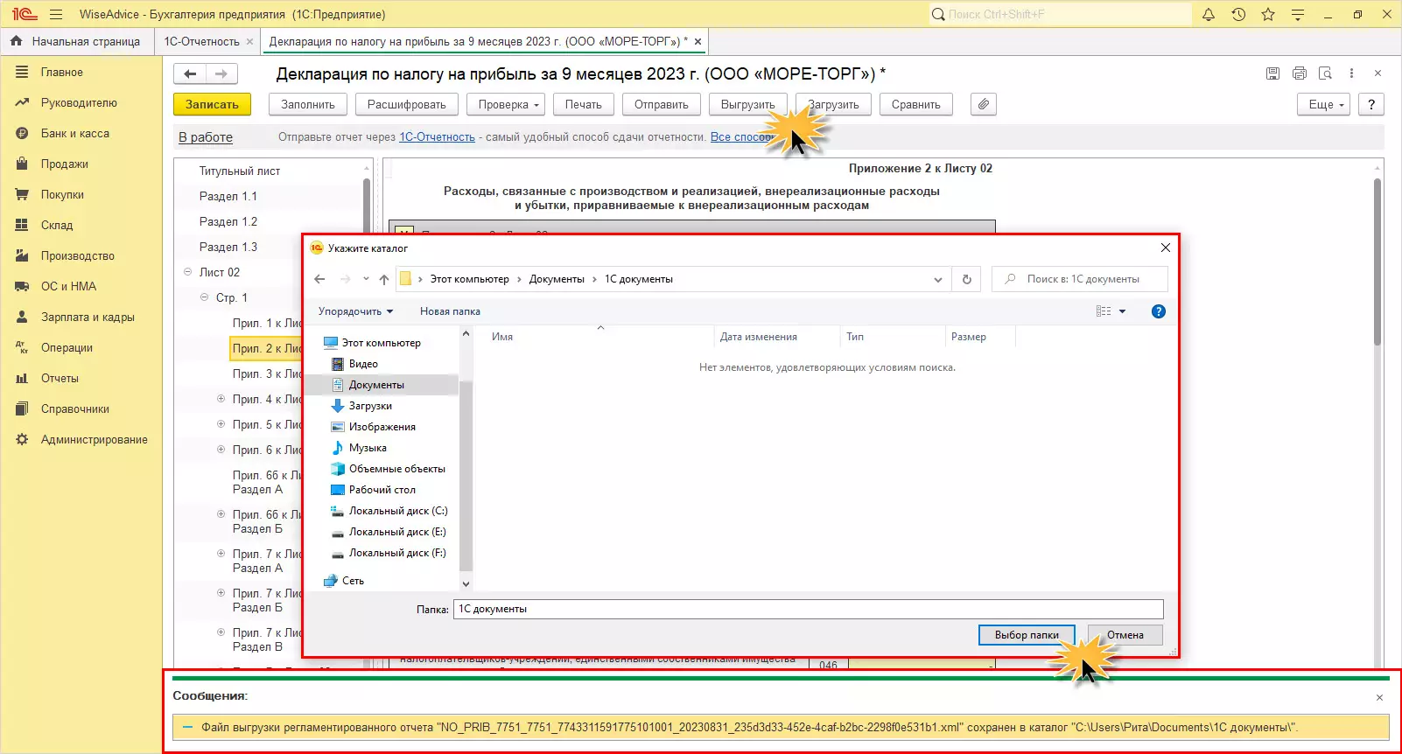
Task: Open Склад section in sidebar
Action: [x=57, y=226]
